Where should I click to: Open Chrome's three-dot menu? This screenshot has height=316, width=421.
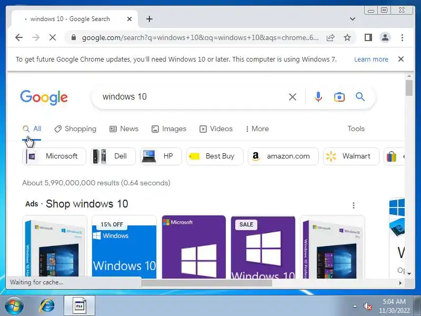tap(402, 37)
